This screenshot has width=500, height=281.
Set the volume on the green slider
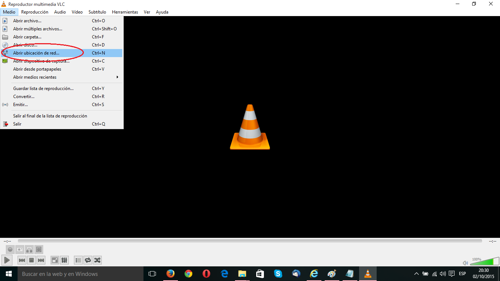[484, 261]
